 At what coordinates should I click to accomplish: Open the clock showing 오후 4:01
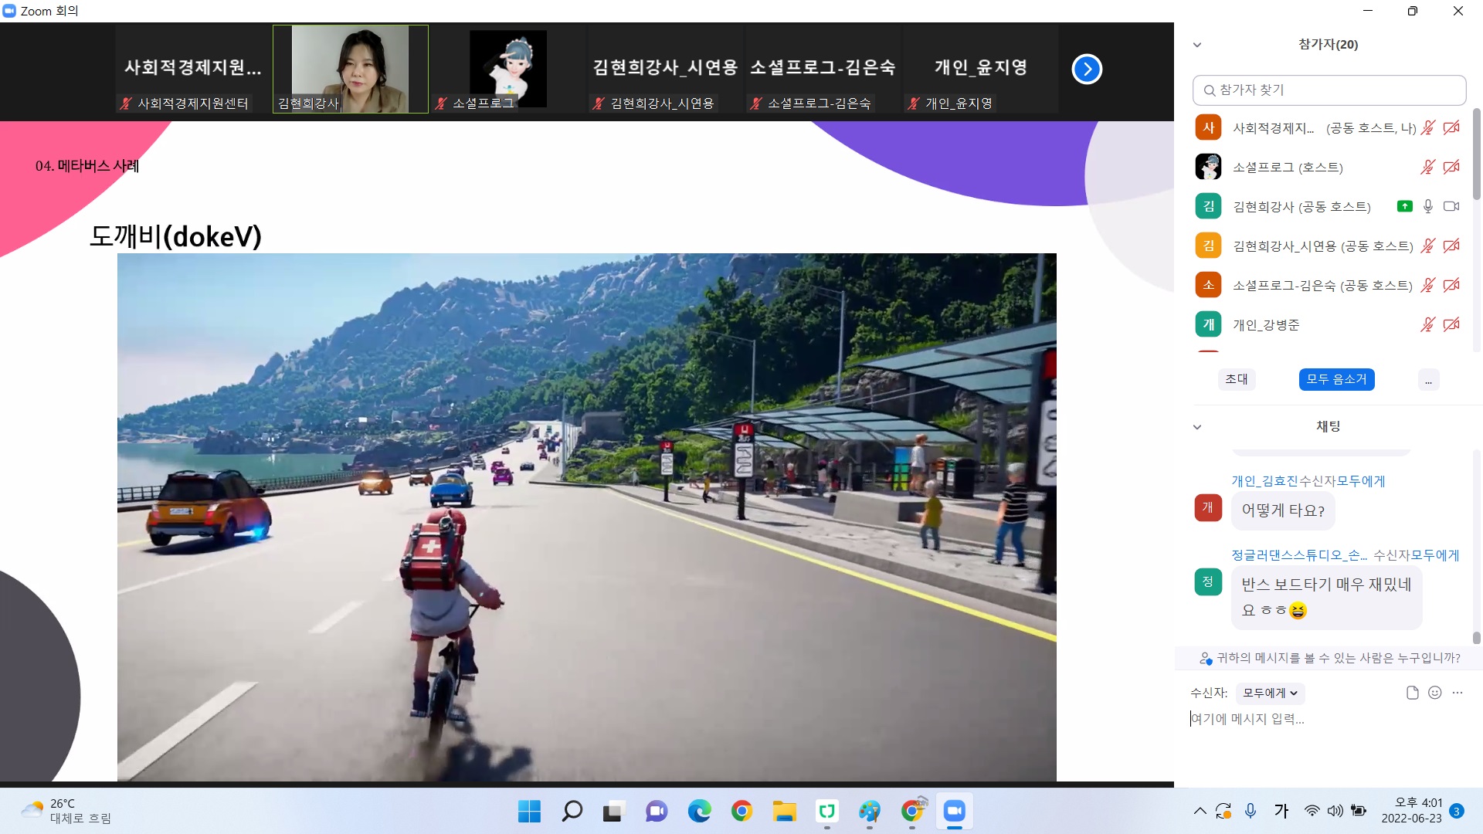(x=1411, y=812)
